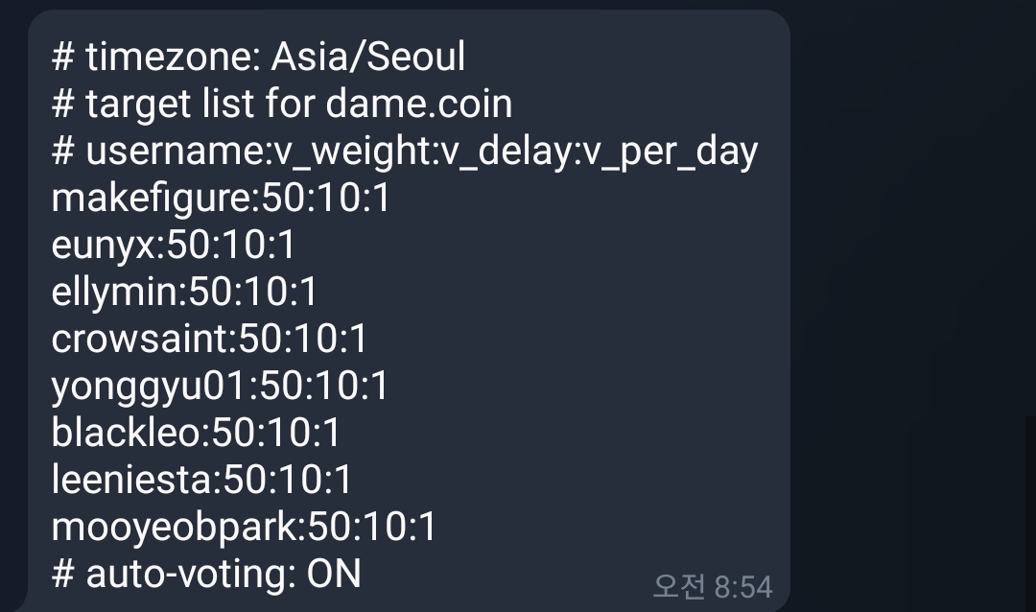Select the makefigure:50:10:1 entry
Viewport: 1036px width, 612px height.
[x=221, y=199]
